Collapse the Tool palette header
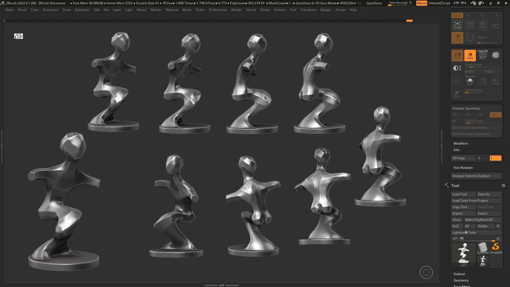Screen dimensions: 510x287 coord(455,185)
